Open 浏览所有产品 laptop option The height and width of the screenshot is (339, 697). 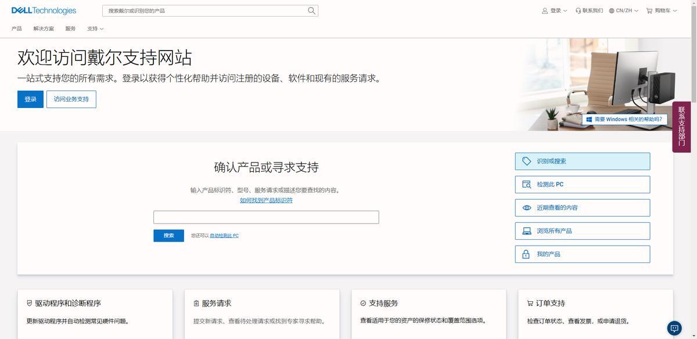click(x=582, y=231)
